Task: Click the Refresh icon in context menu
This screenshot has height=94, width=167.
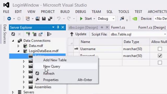Action: pos(37,73)
